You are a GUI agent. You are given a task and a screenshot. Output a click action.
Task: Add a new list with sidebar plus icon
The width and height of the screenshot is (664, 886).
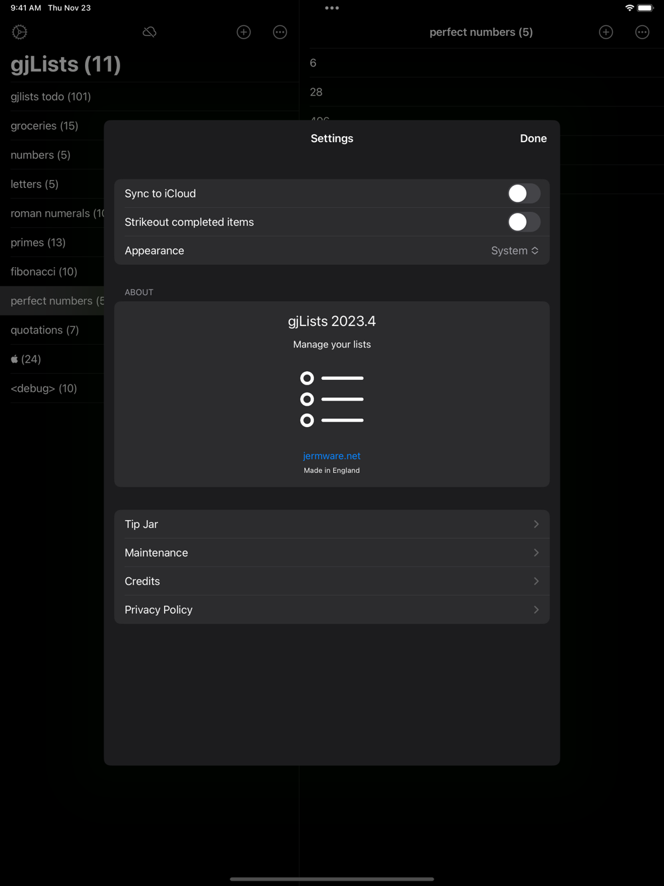point(244,32)
